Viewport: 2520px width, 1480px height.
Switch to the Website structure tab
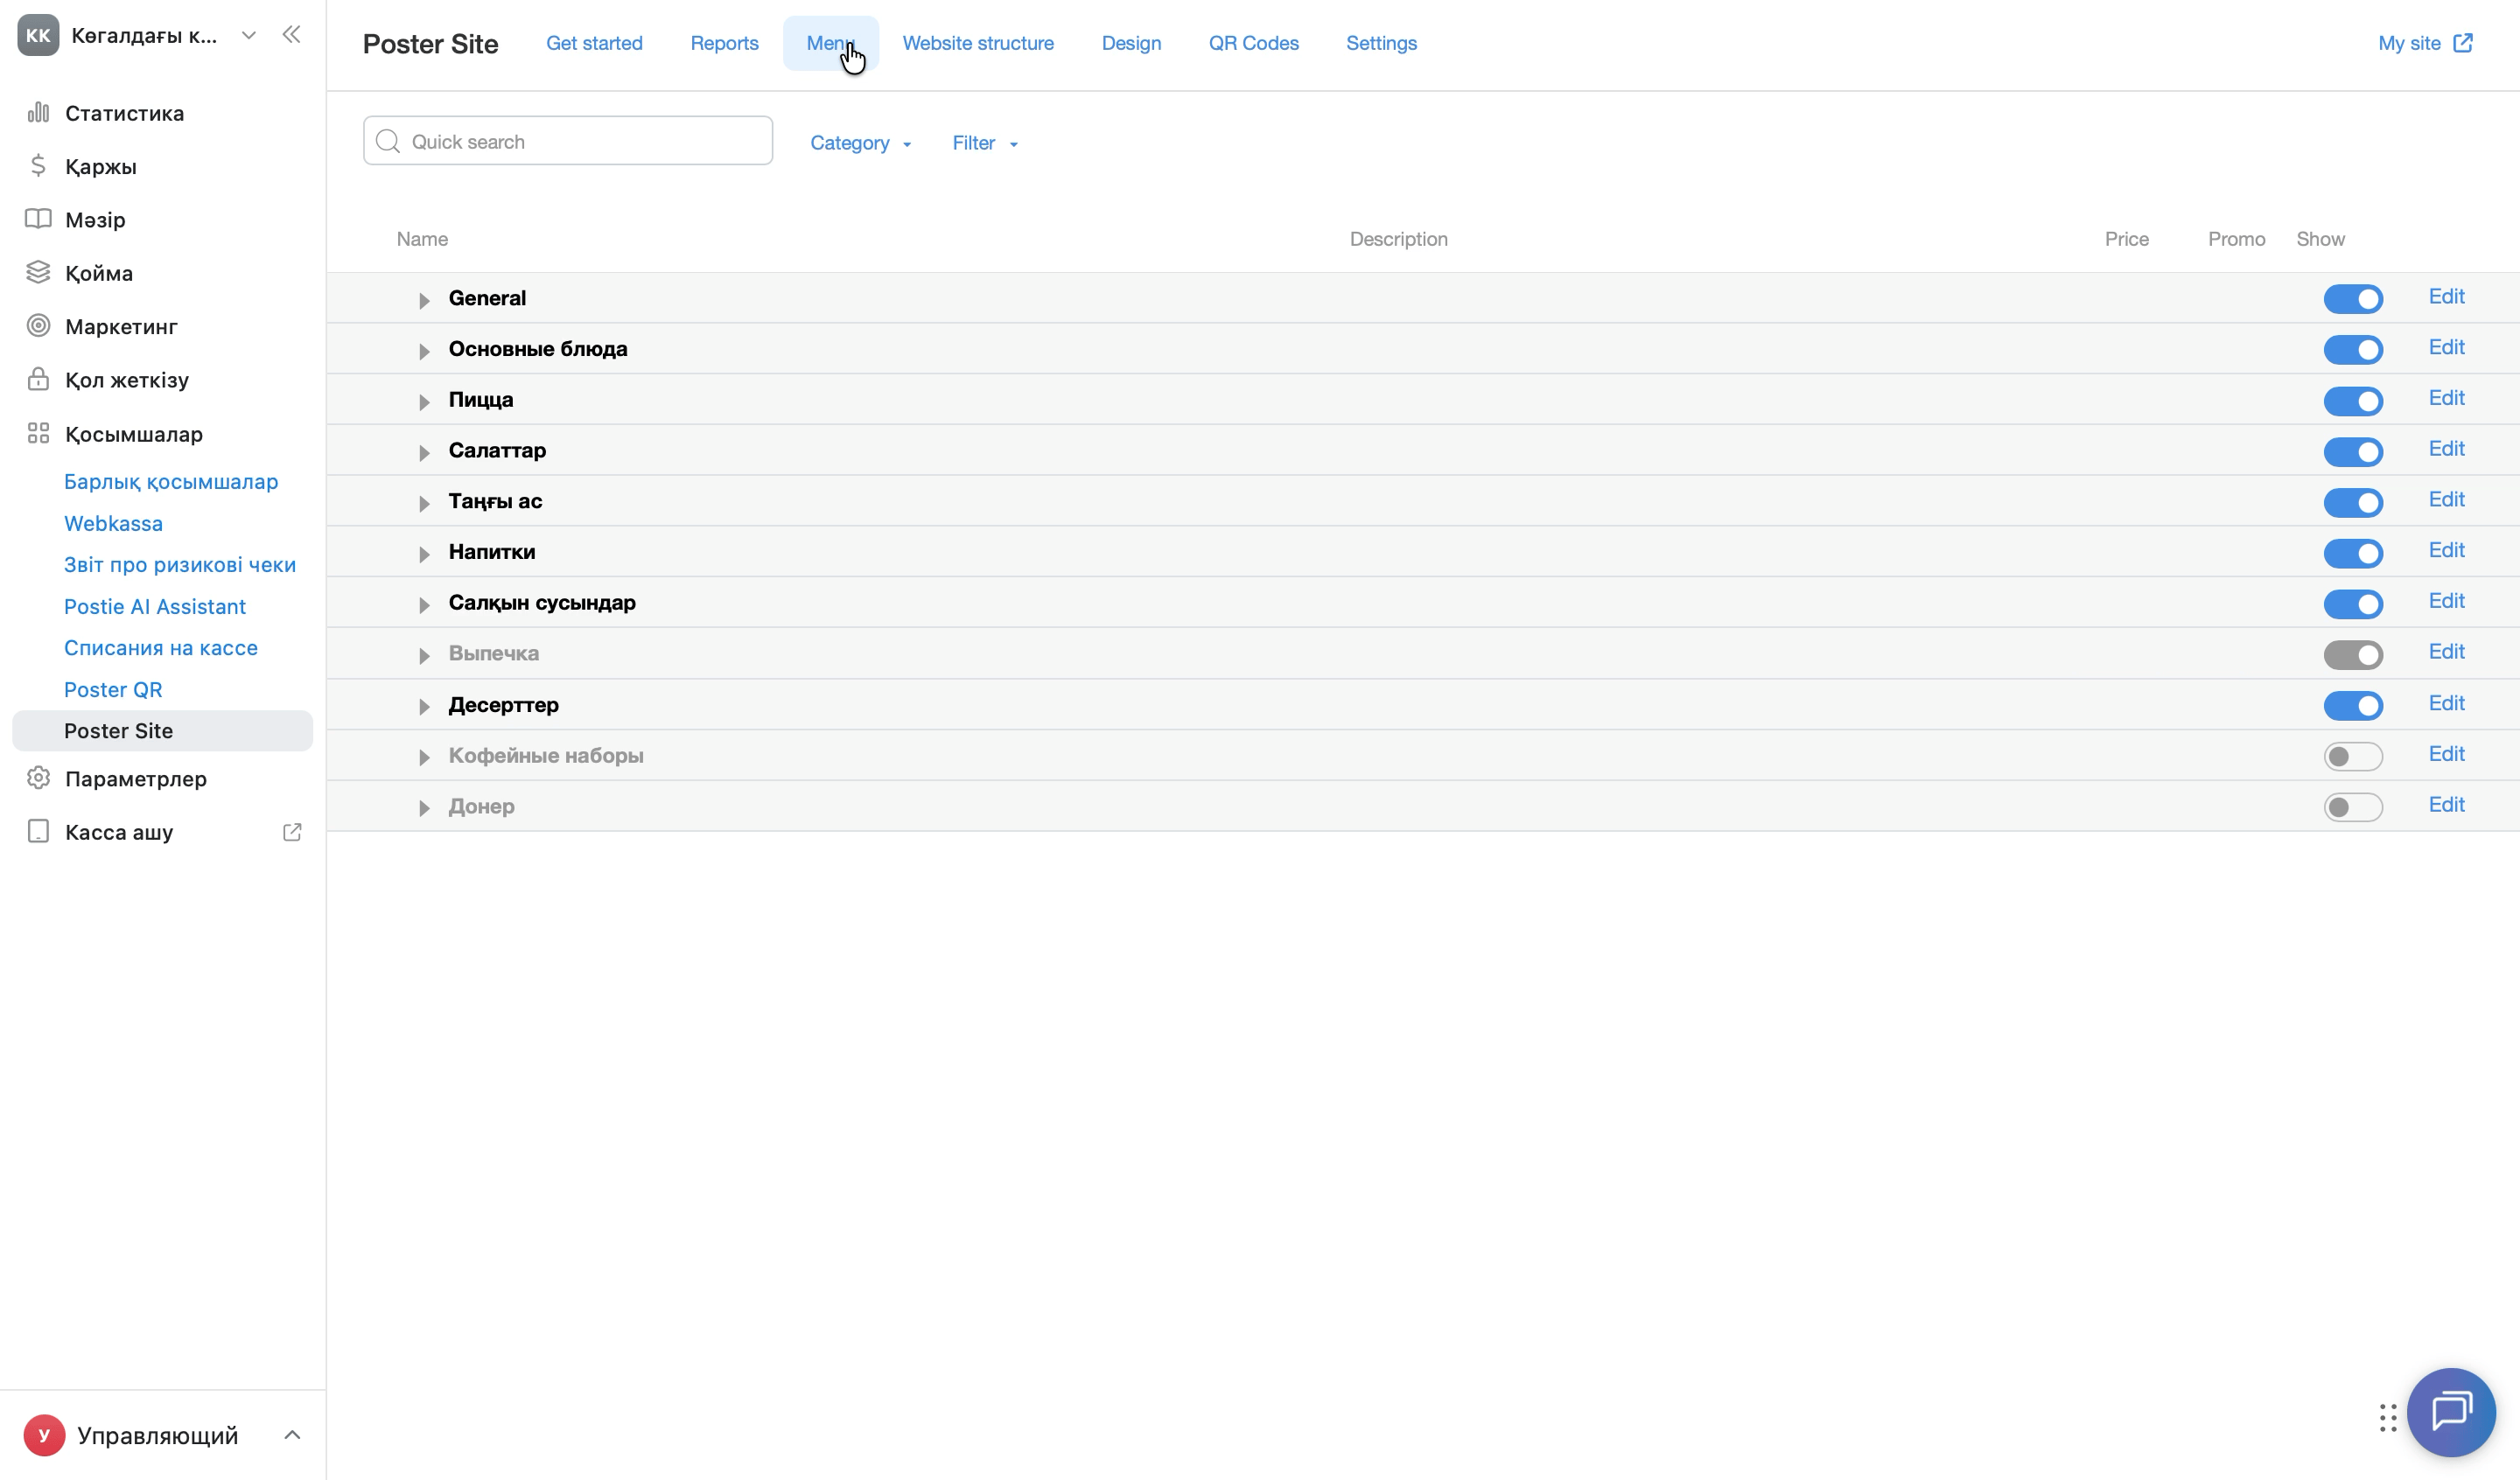[978, 43]
